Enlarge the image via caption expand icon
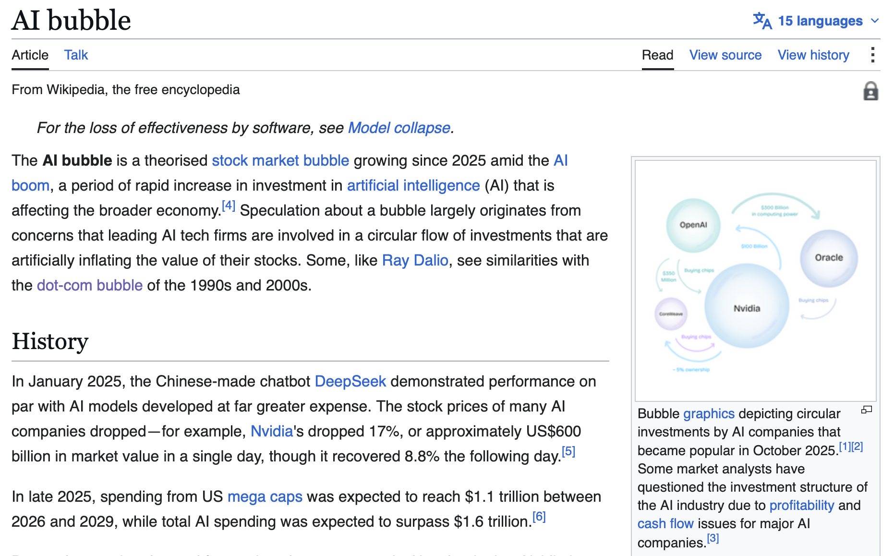This screenshot has height=556, width=894. pyautogui.click(x=867, y=410)
